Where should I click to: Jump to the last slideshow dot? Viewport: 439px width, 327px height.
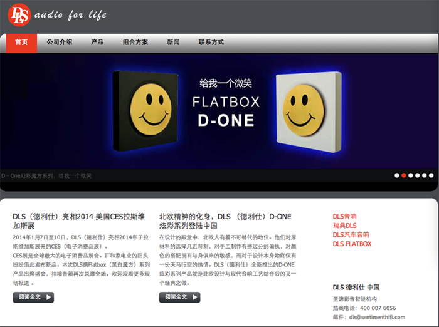point(431,175)
